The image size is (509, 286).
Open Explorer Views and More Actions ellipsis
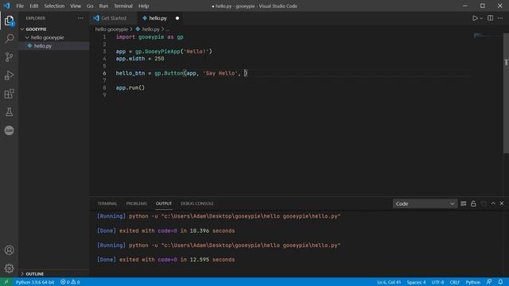80,18
